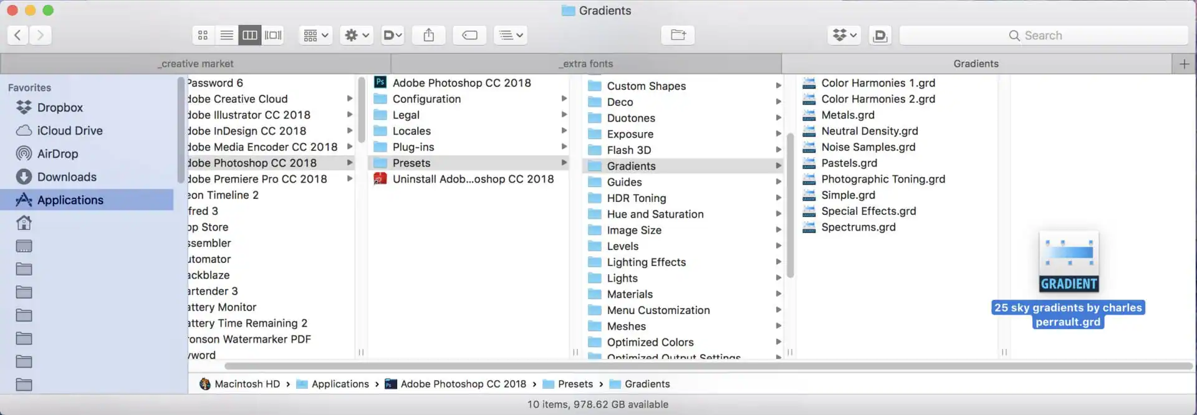Expand the Custom Shapes folder arrow
The height and width of the screenshot is (415, 1197).
pyautogui.click(x=778, y=85)
